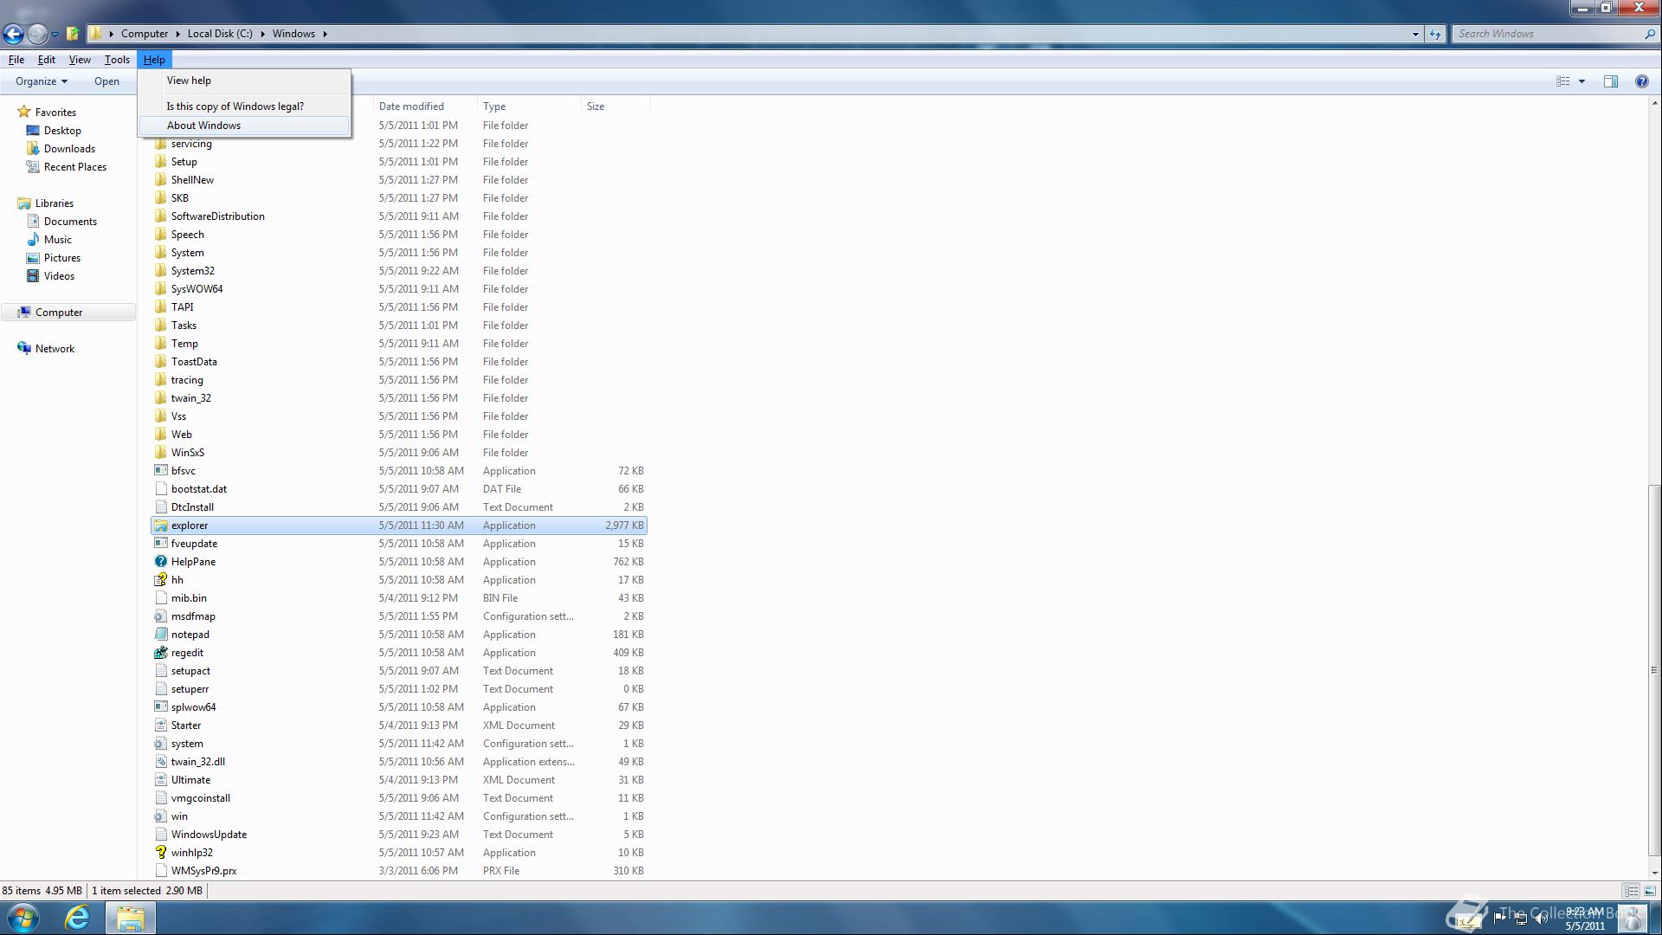Open the Edit menu
This screenshot has width=1662, height=935.
click(47, 60)
